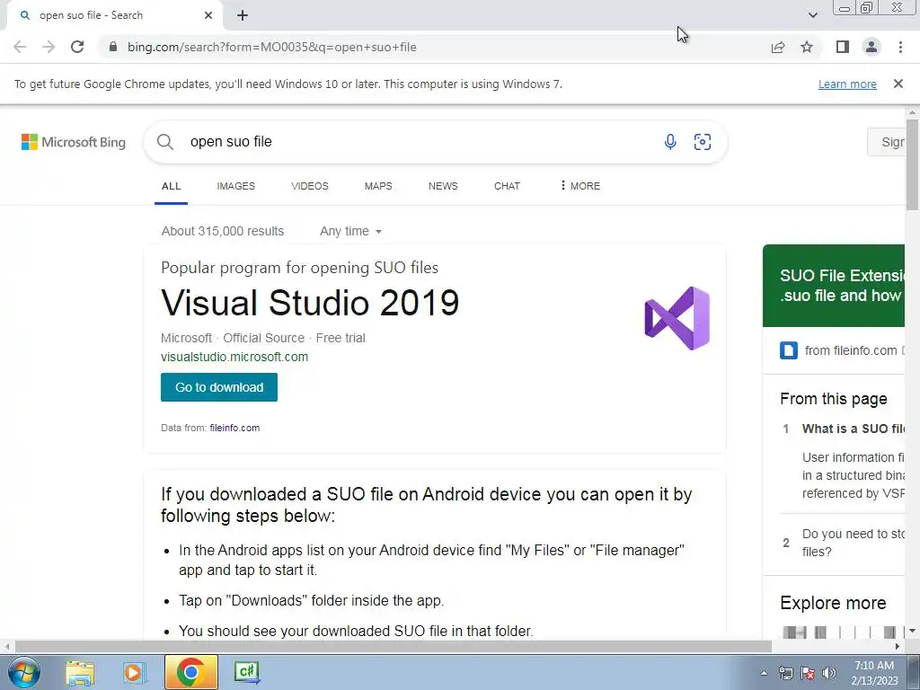Click the Sign in button
920x690 pixels.
[x=887, y=142]
